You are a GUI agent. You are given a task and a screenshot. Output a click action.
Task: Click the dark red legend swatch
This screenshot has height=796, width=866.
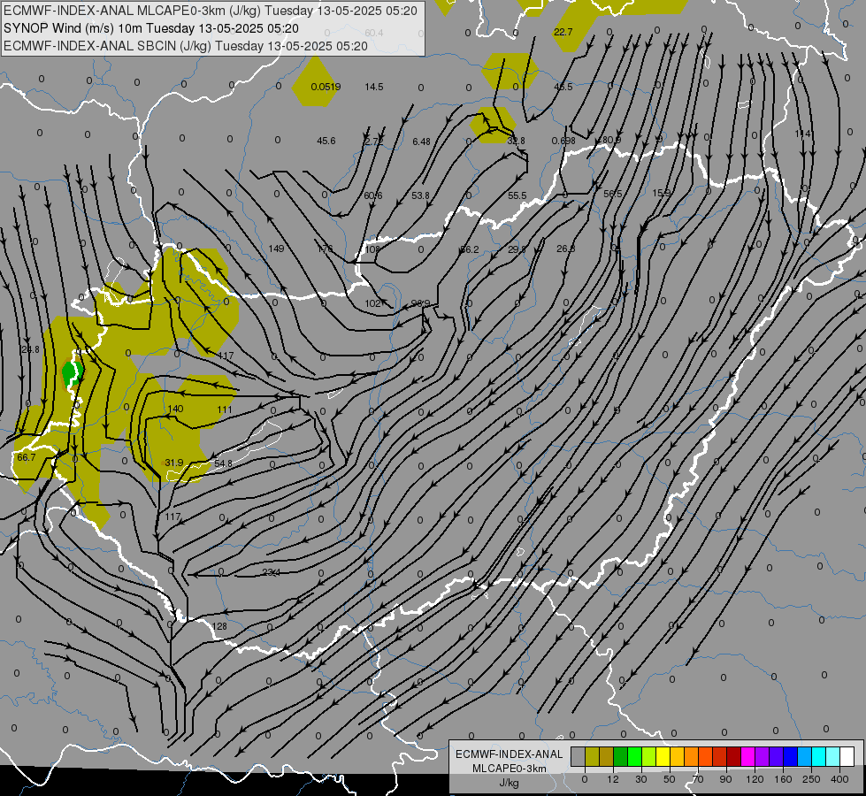734,756
